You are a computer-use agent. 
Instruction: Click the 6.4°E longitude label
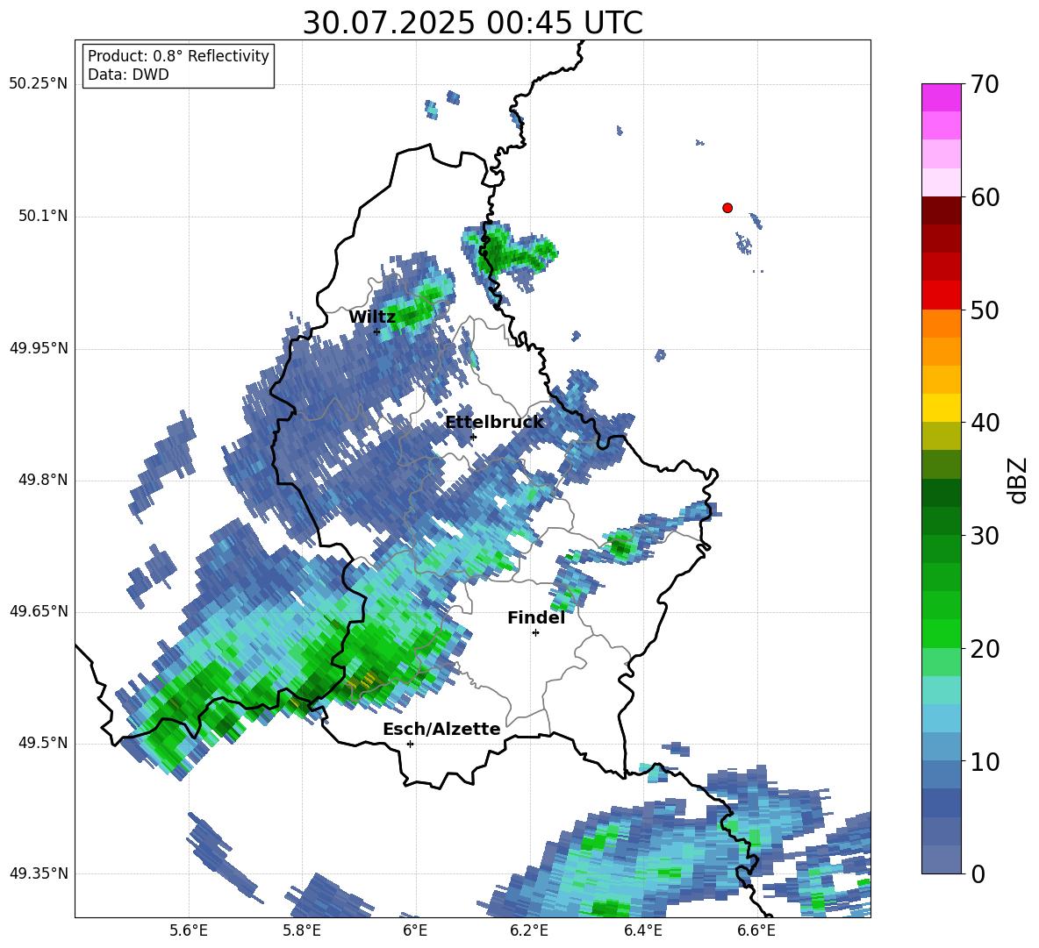(x=642, y=930)
